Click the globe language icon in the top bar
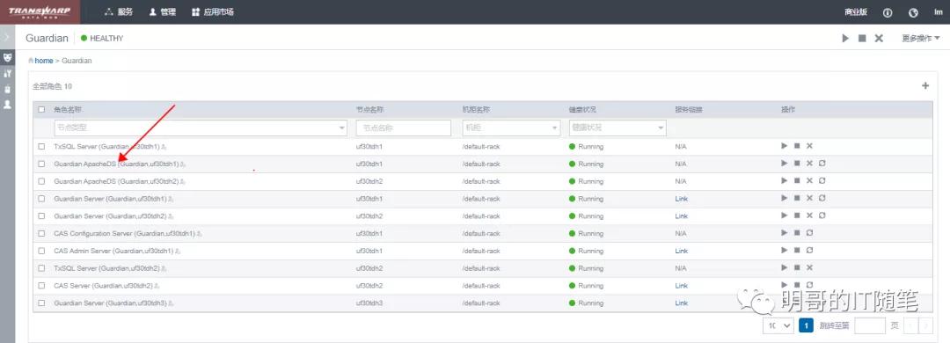The width and height of the screenshot is (950, 343). point(914,12)
